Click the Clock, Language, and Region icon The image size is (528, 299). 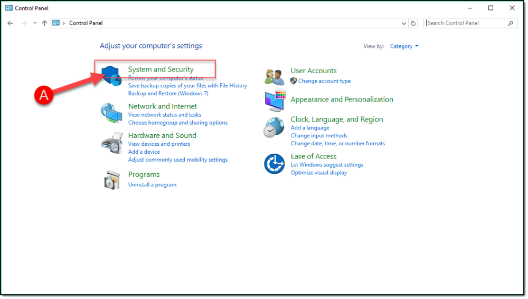point(274,128)
